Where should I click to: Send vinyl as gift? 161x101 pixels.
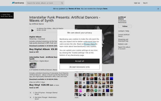coord(34,88)
